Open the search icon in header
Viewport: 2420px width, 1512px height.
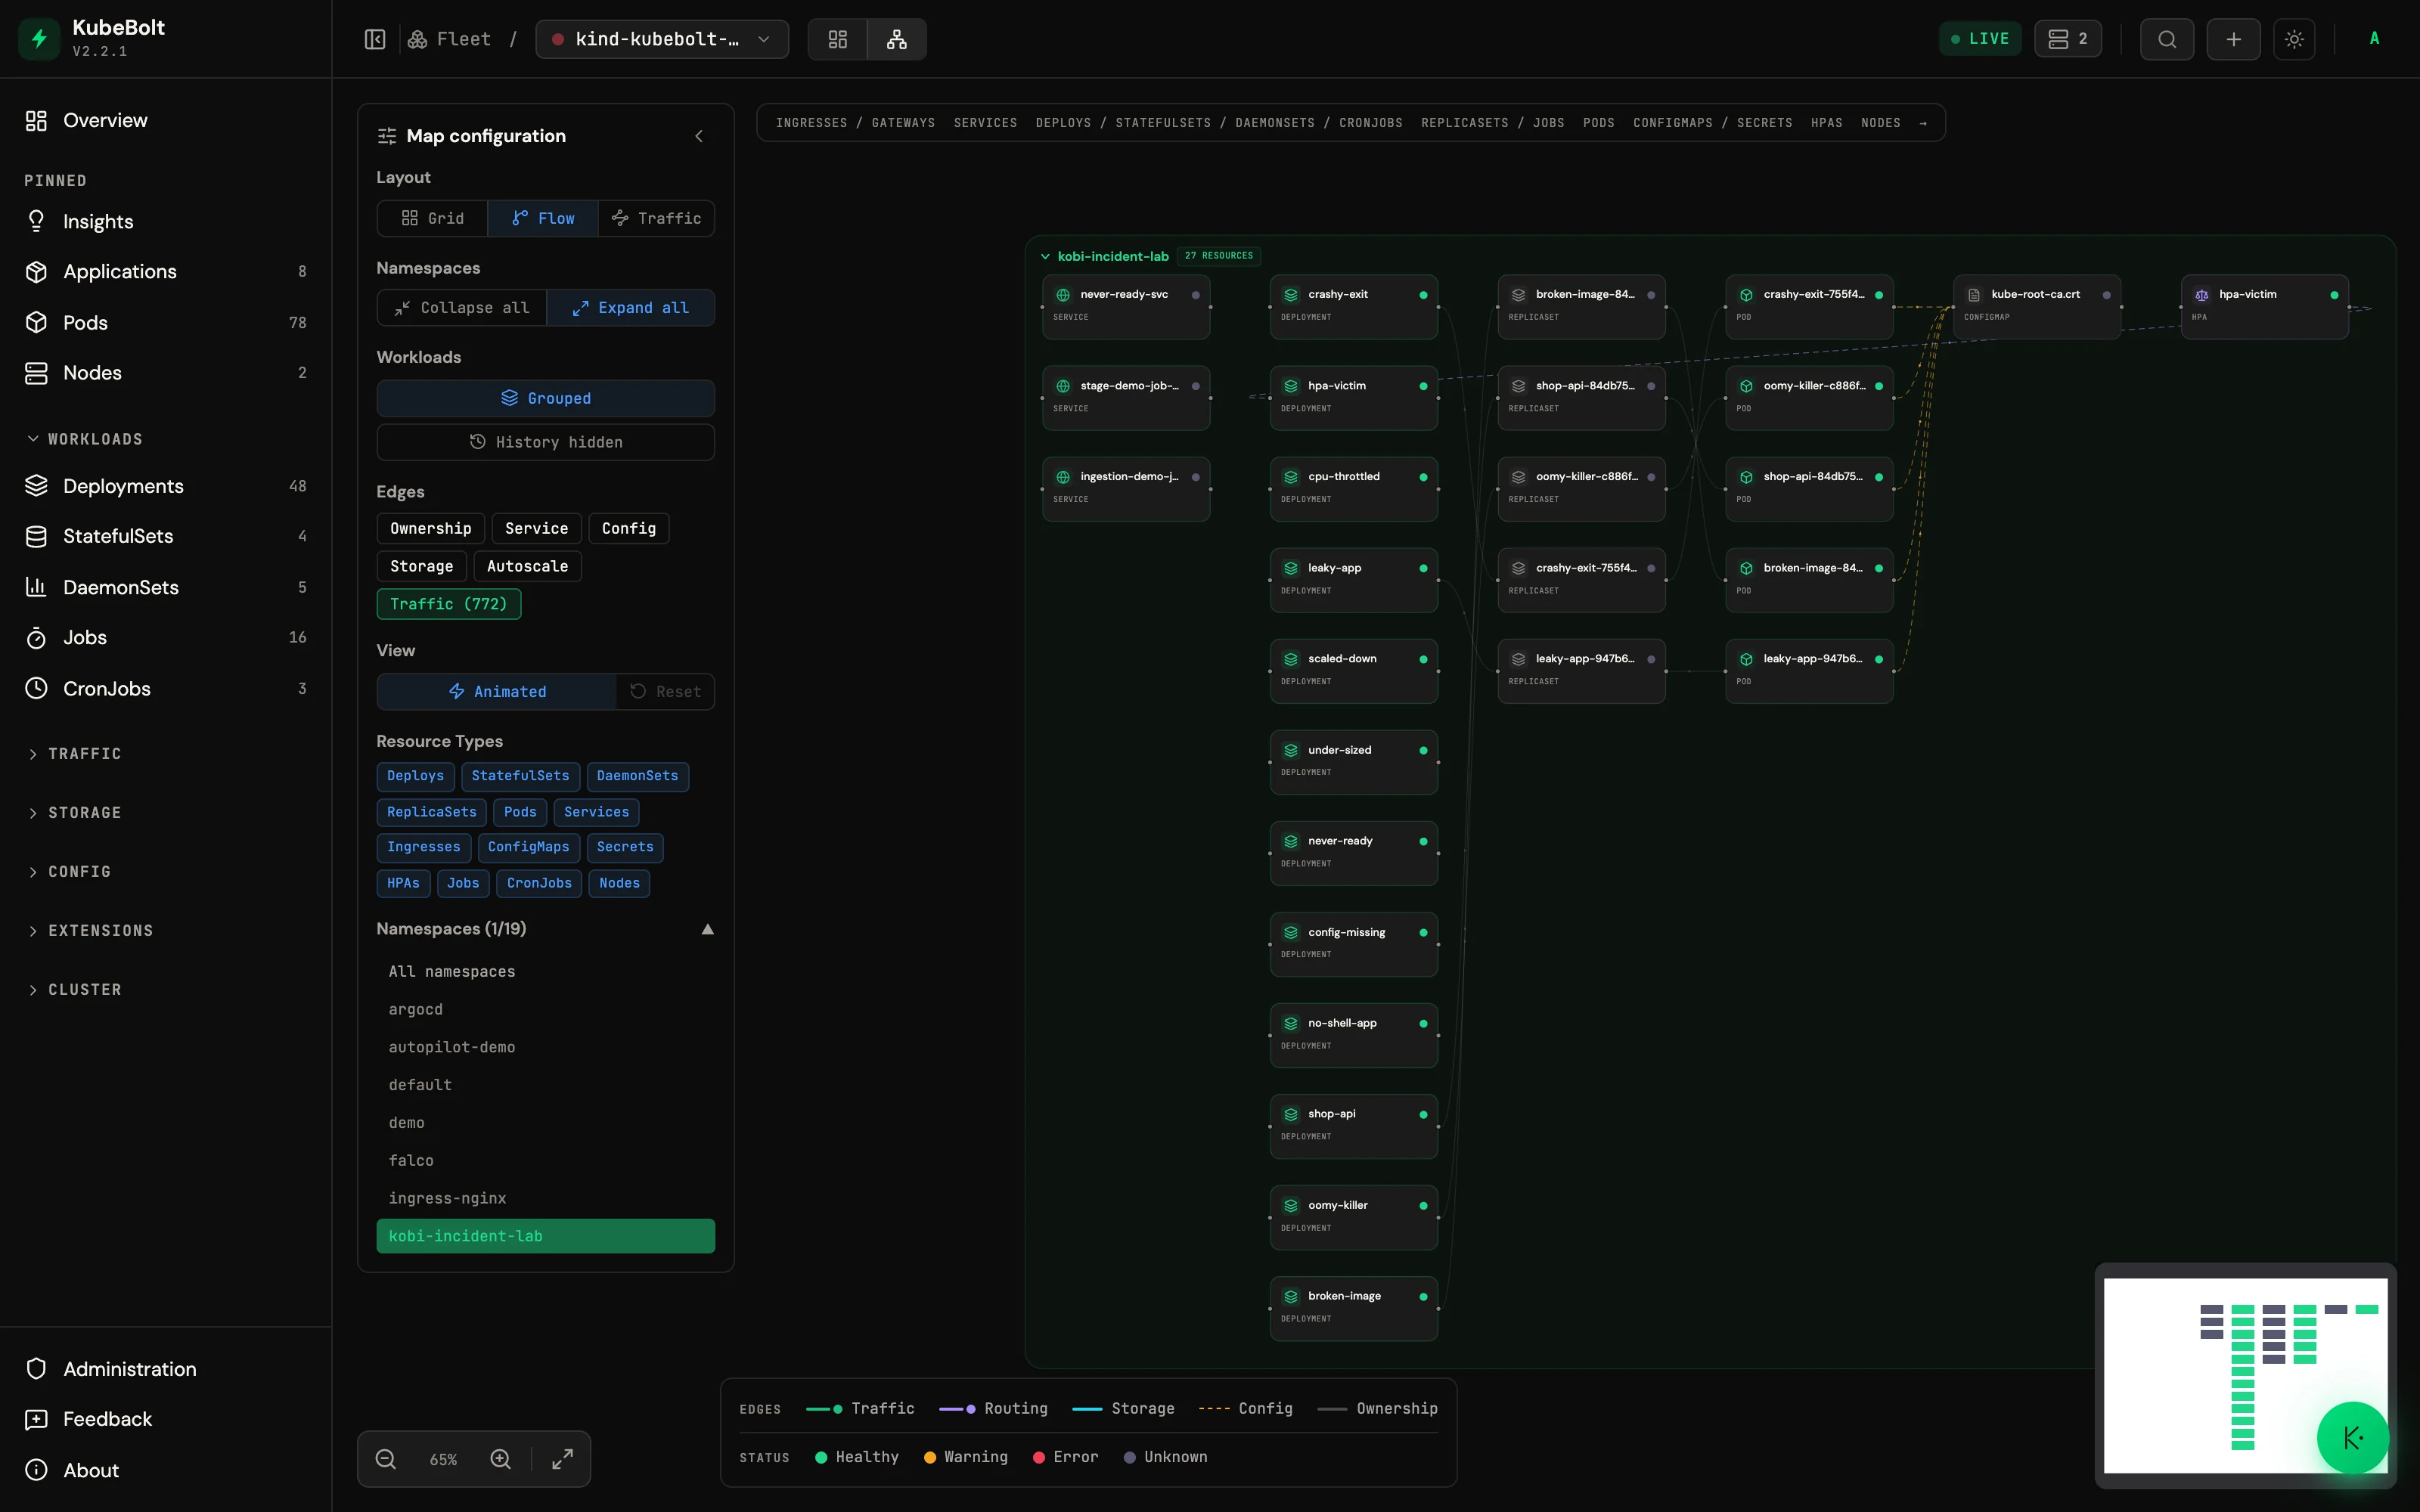pos(2167,39)
